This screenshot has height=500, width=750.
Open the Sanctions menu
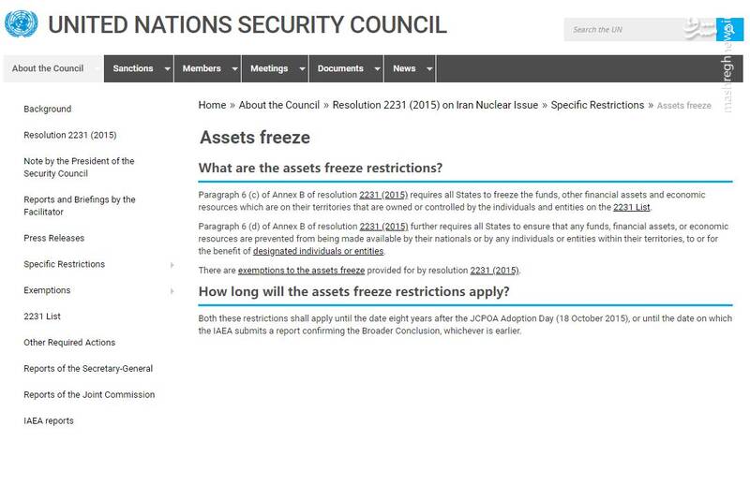pyautogui.click(x=133, y=68)
